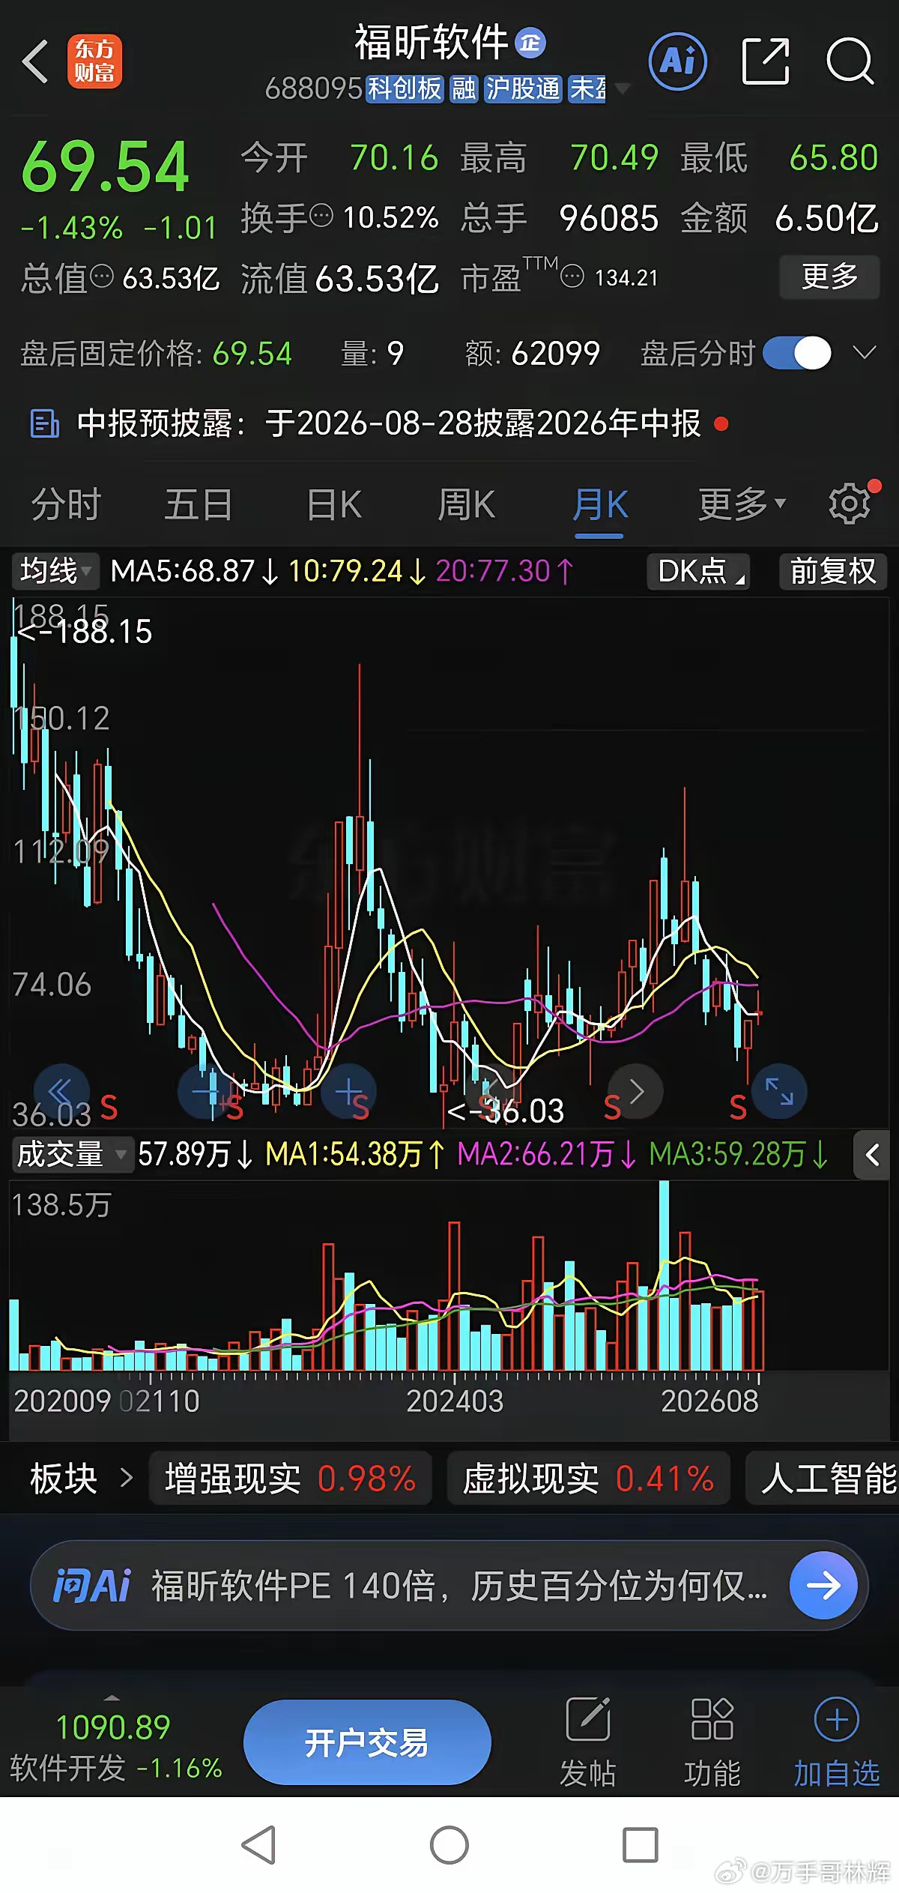899x1893 pixels.
Task: Tap the 融 margin tag
Action: coord(464,89)
